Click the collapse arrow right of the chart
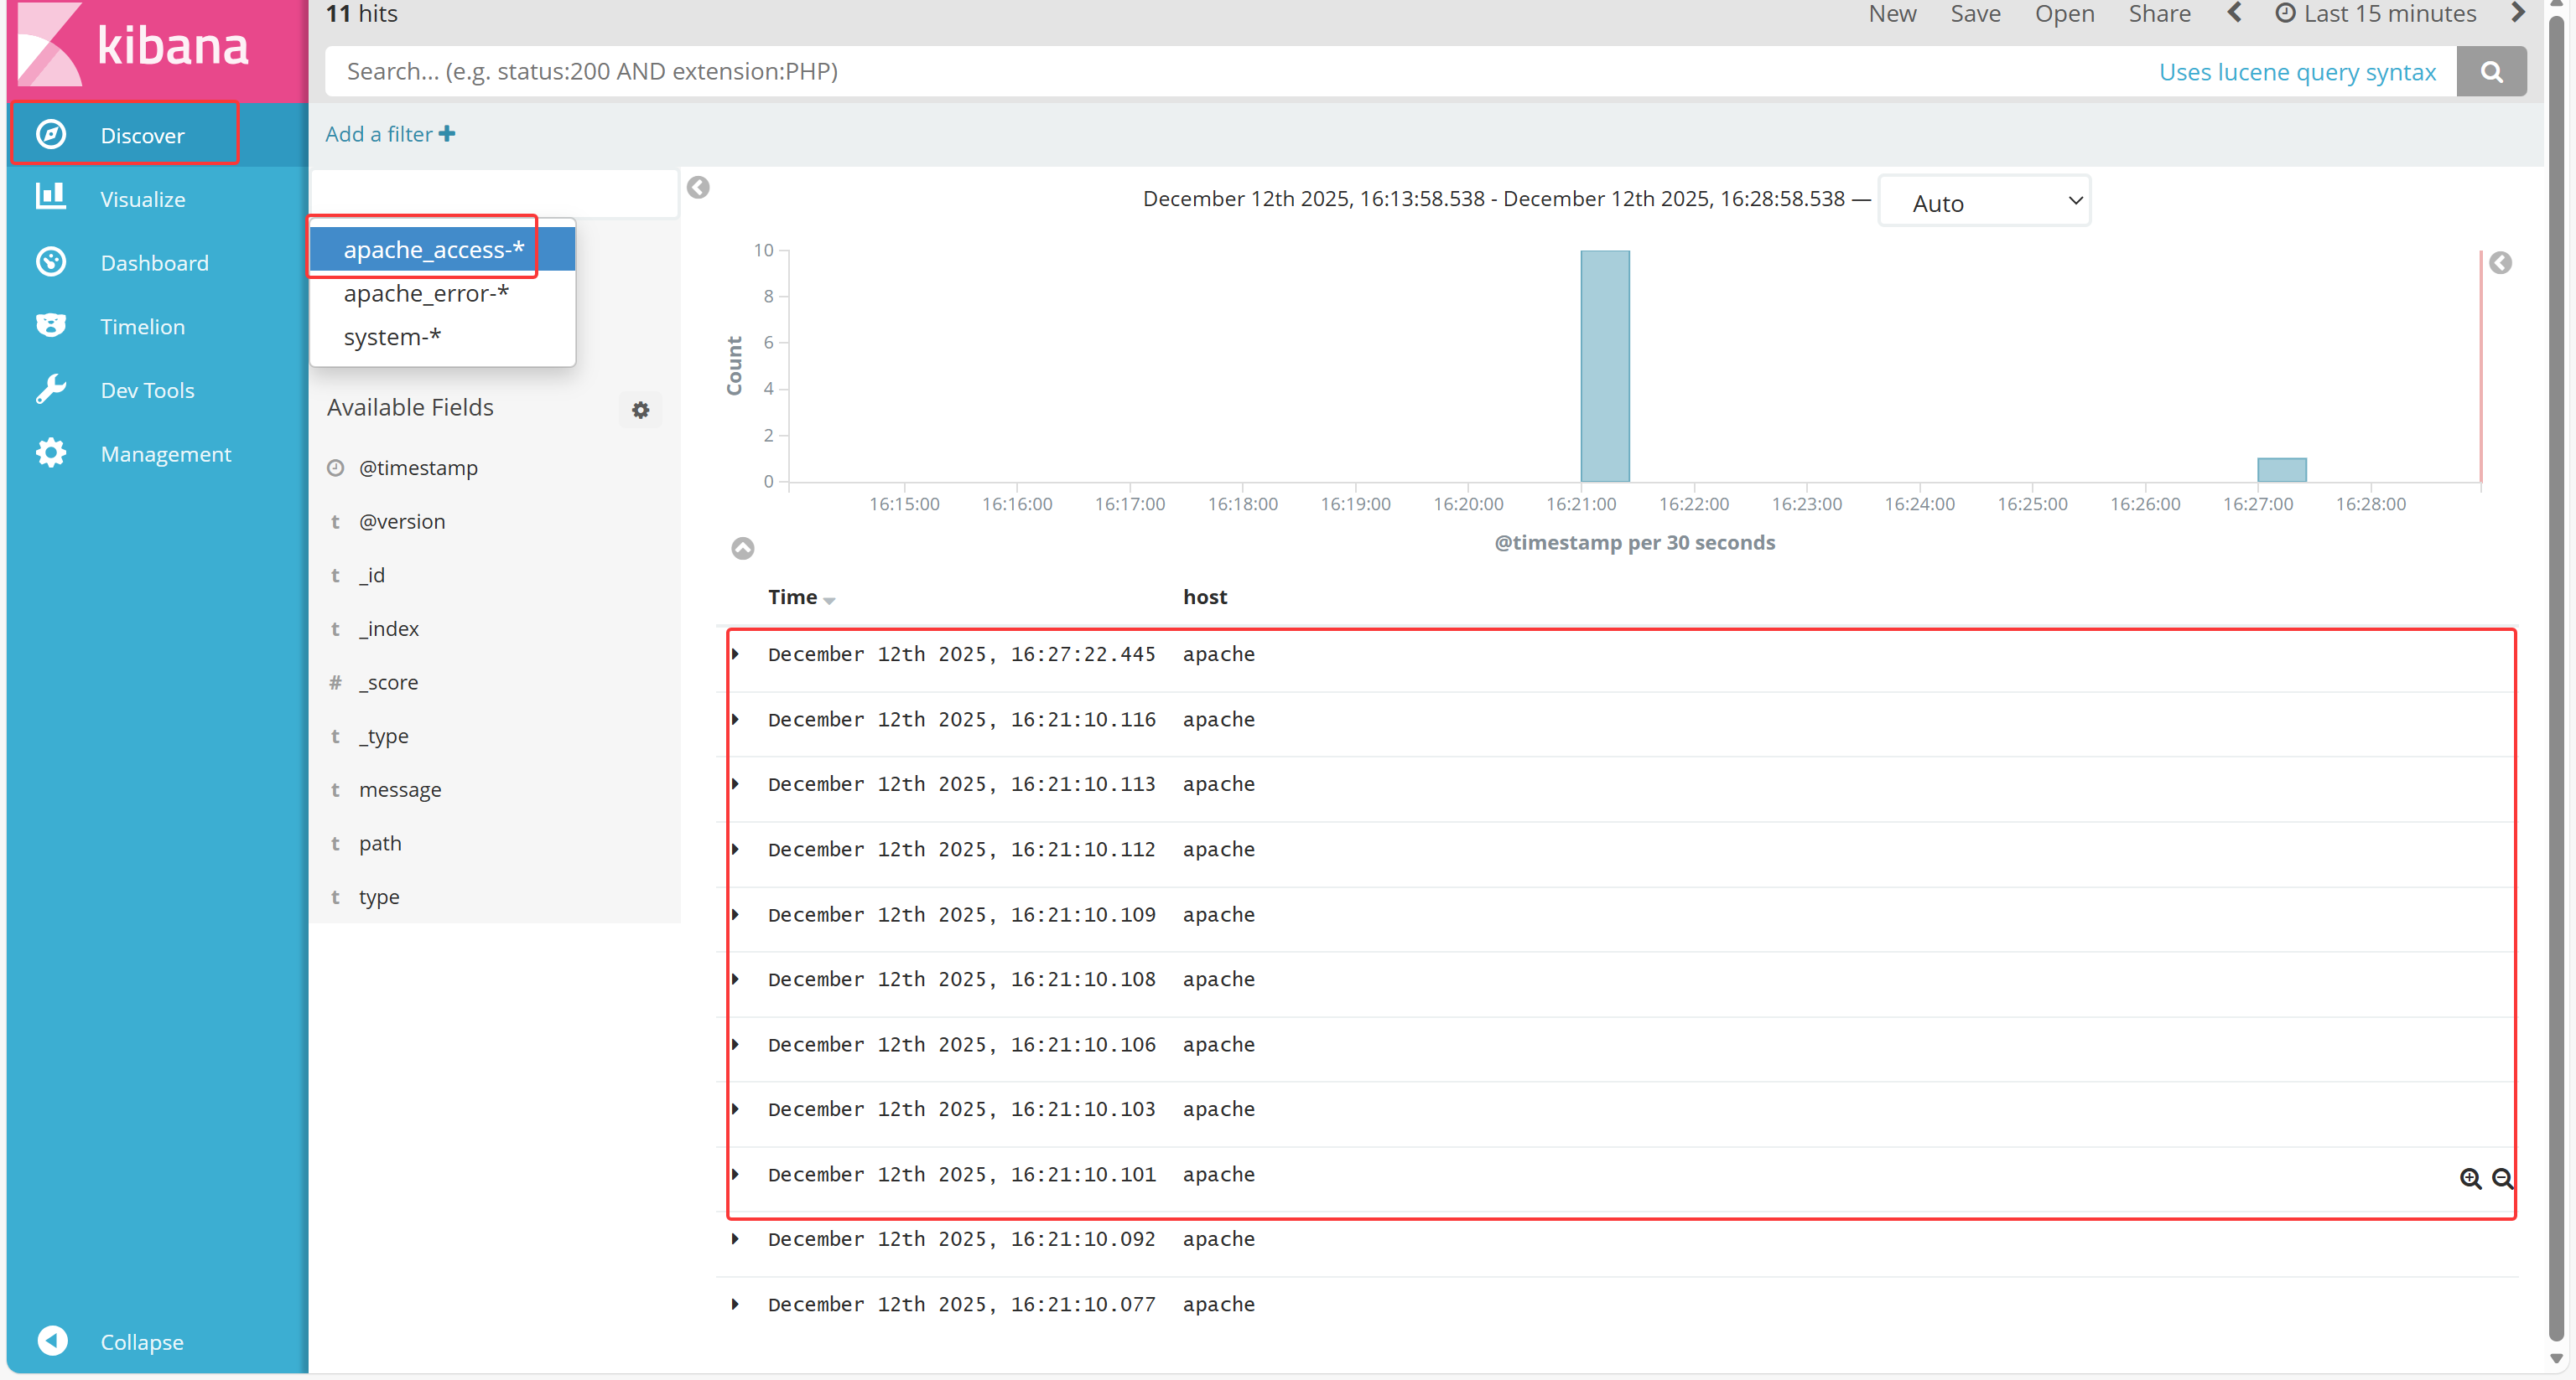The height and width of the screenshot is (1380, 2576). click(2500, 263)
